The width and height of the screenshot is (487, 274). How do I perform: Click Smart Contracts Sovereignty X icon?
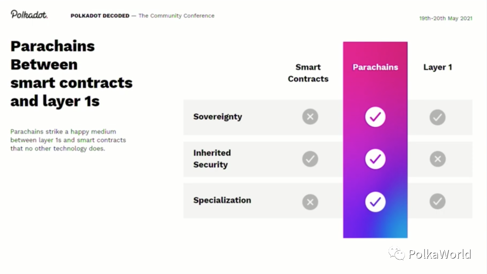click(x=310, y=117)
